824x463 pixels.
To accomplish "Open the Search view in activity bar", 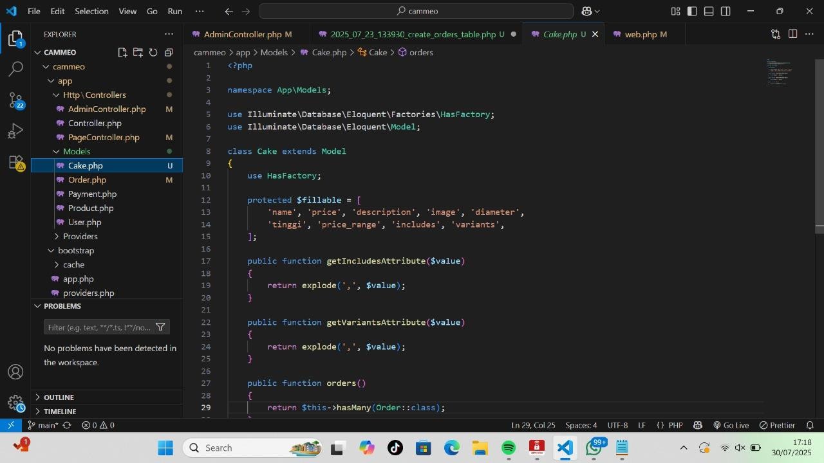I will tap(15, 69).
